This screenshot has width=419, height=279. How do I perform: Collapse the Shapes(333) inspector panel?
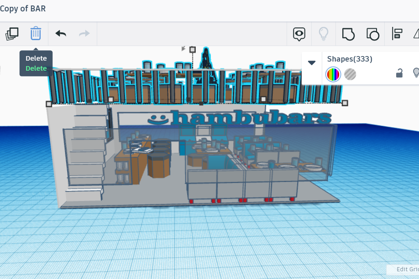click(x=312, y=63)
